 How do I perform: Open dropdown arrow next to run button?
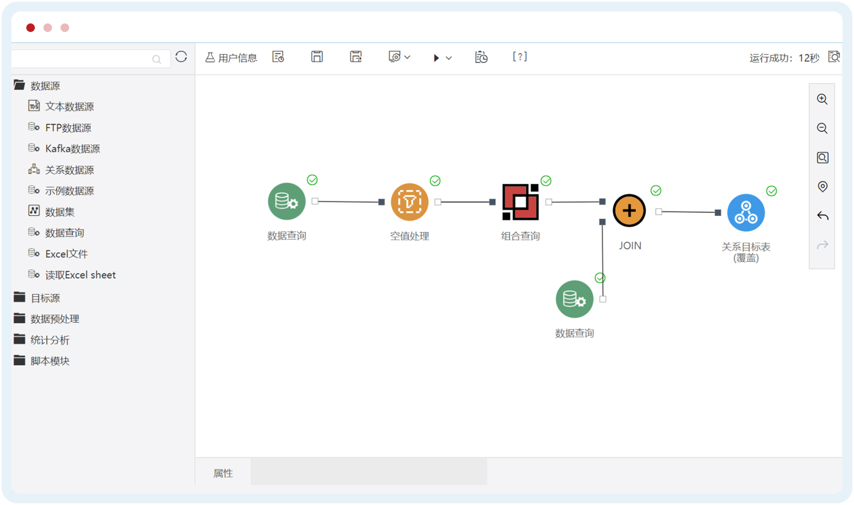[449, 58]
